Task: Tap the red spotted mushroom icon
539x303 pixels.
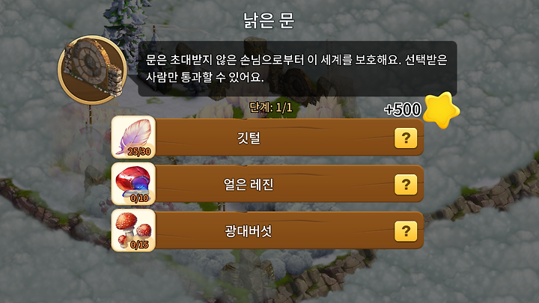Action: click(x=133, y=230)
